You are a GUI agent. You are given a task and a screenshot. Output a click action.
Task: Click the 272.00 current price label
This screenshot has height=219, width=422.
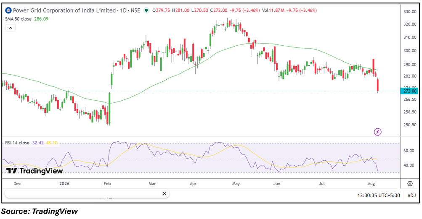coord(410,91)
